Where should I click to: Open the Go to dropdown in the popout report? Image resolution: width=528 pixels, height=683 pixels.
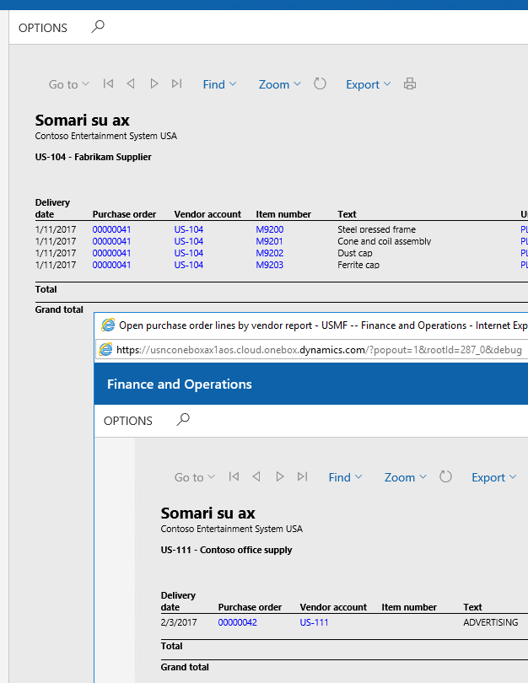[195, 477]
